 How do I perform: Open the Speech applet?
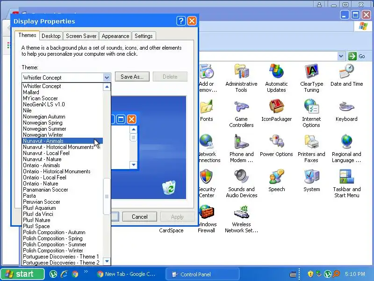pos(276,180)
